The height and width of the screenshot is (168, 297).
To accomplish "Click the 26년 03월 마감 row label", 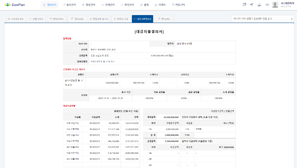I will tap(73, 153).
